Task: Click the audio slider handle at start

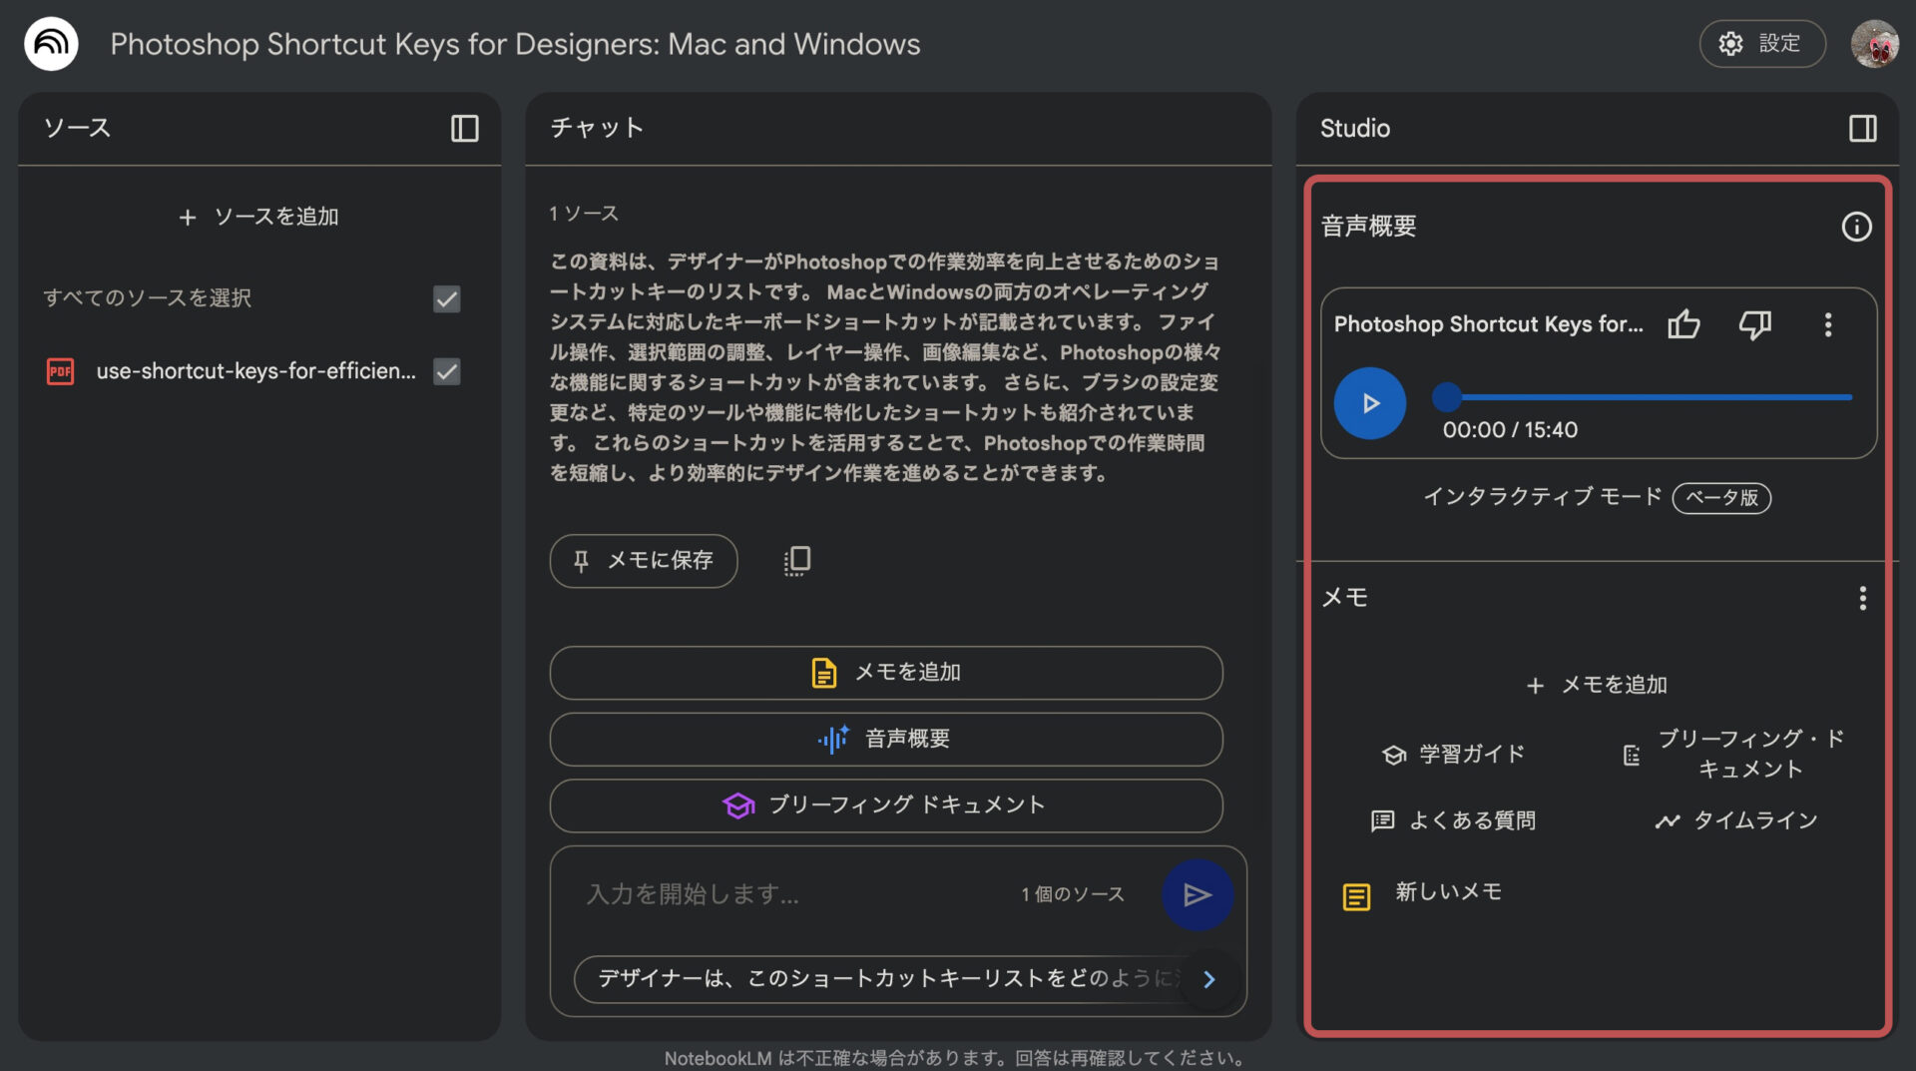Action: (x=1447, y=397)
